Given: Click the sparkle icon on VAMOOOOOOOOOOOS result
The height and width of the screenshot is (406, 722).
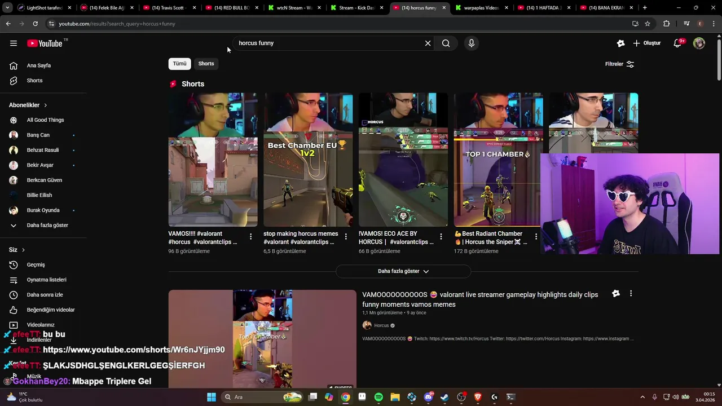Looking at the screenshot, I should pyautogui.click(x=616, y=294).
